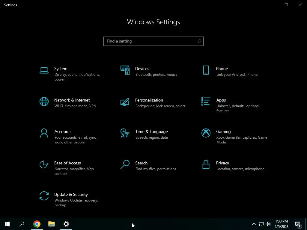Screen dimensions: 307x230
Task: Open the Update & Security refresh icon
Action: [44, 196]
